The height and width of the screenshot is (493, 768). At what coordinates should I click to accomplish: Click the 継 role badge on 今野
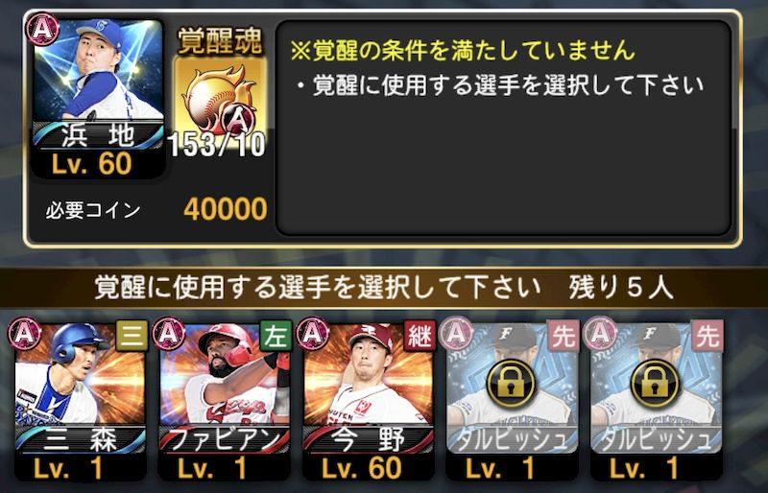click(420, 336)
